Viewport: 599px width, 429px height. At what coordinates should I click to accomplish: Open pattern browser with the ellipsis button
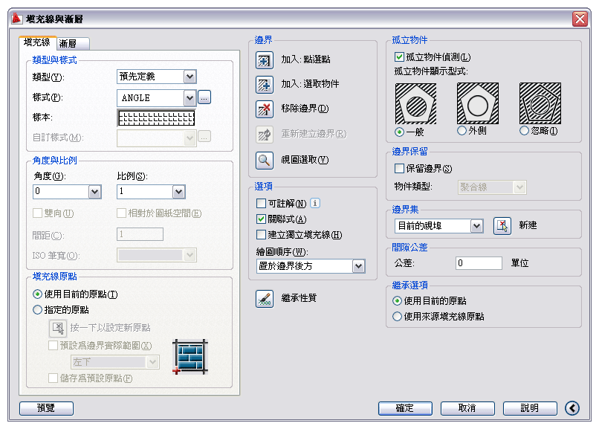(x=205, y=97)
